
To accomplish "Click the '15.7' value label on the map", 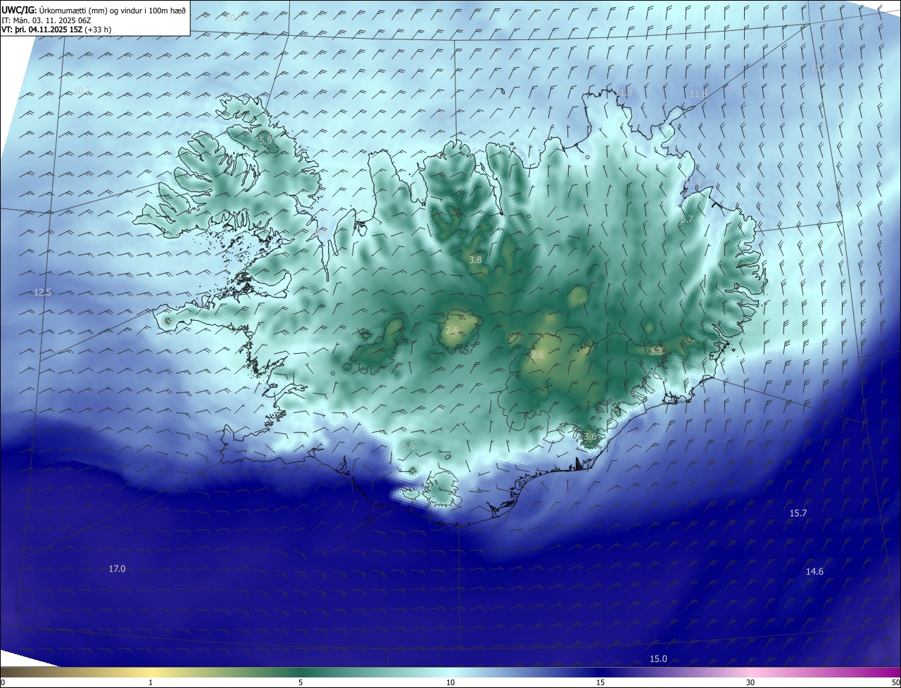I will 798,514.
